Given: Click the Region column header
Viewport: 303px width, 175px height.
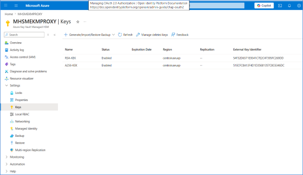Looking at the screenshot, I should (x=167, y=49).
